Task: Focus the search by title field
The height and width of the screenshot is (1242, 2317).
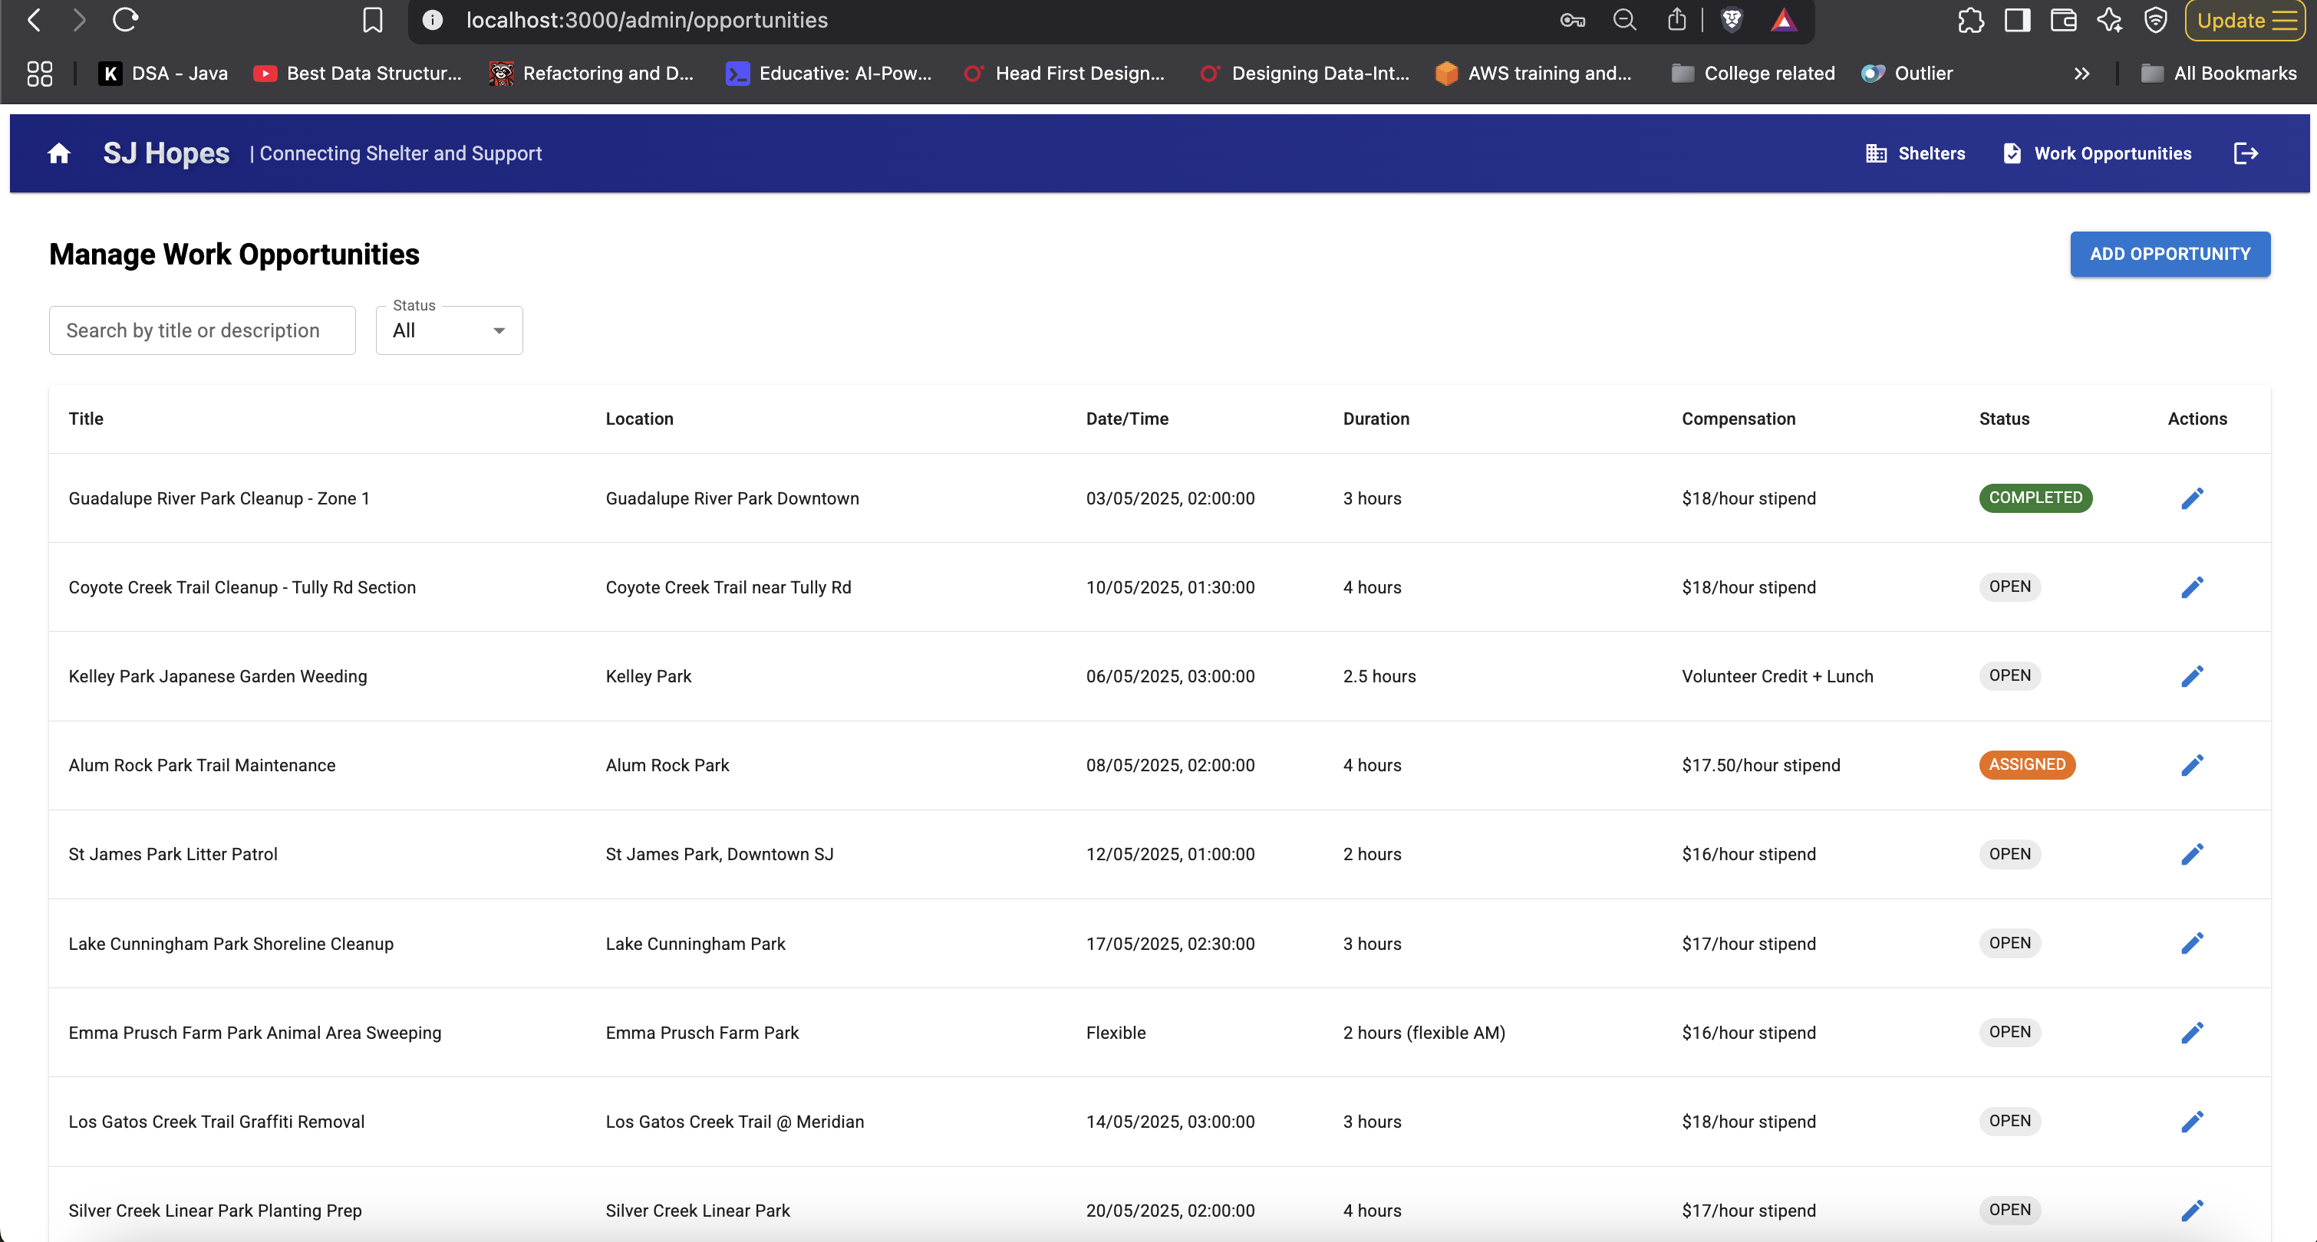Action: (203, 330)
